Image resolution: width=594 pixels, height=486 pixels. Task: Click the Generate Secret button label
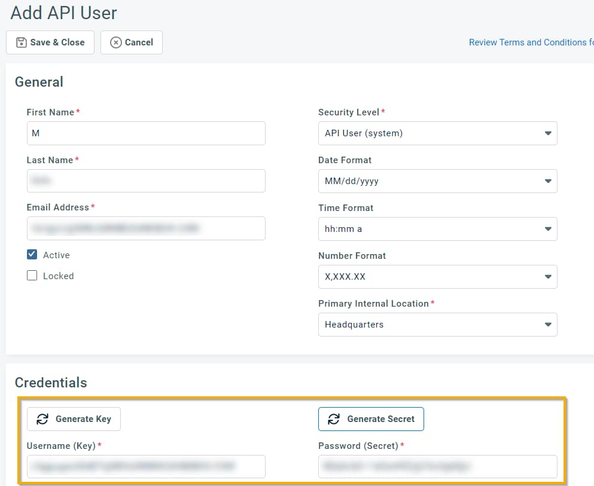[380, 419]
